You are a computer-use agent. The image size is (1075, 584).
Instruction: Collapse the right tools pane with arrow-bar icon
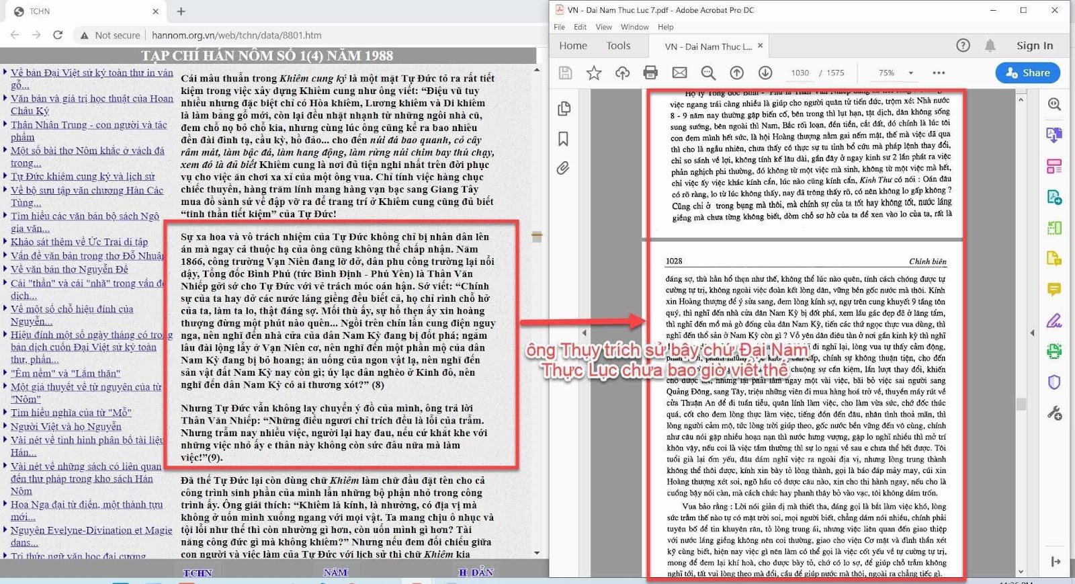[1056, 562]
